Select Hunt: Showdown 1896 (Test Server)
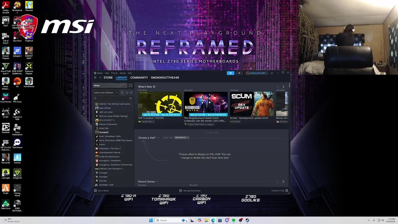The height and width of the screenshot is (224, 398). point(115,140)
